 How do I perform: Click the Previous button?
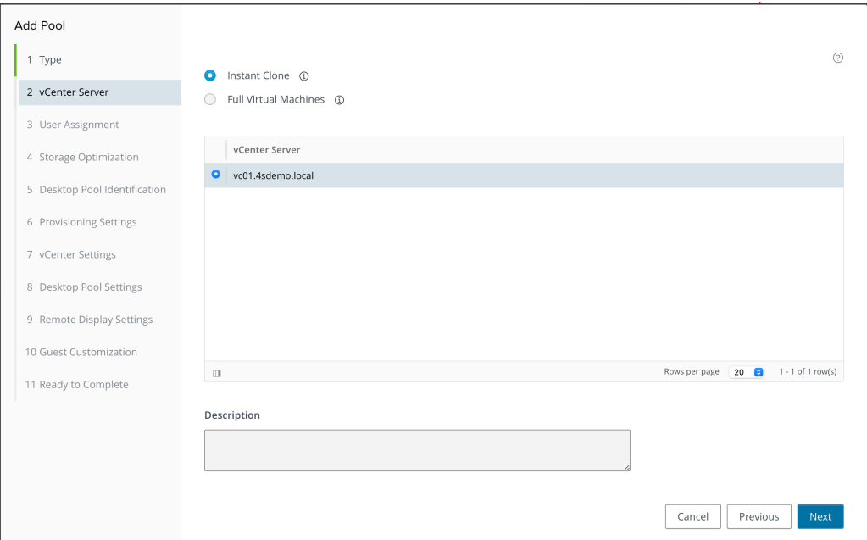(759, 516)
